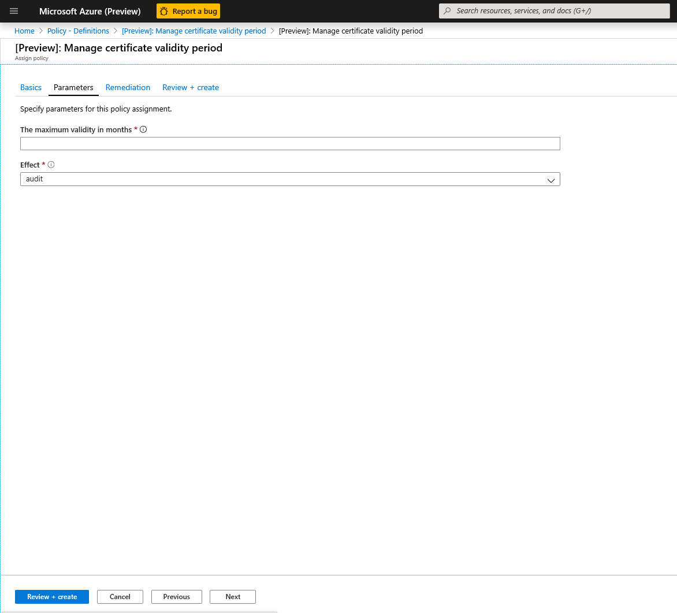This screenshot has height=613, width=677.
Task: Click the info icon beside Effect
Action: [x=51, y=165]
